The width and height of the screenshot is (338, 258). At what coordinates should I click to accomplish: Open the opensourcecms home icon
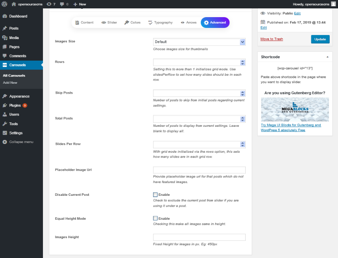click(14, 4)
